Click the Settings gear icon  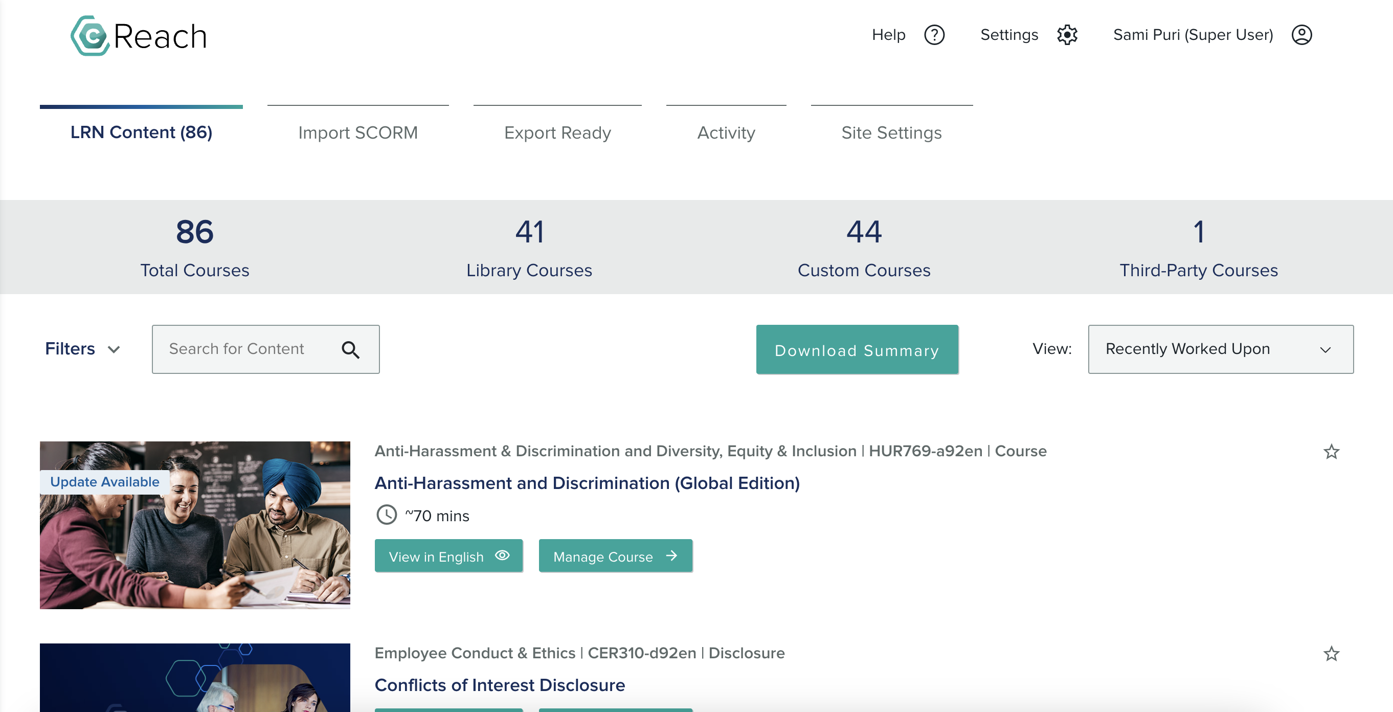[1067, 35]
